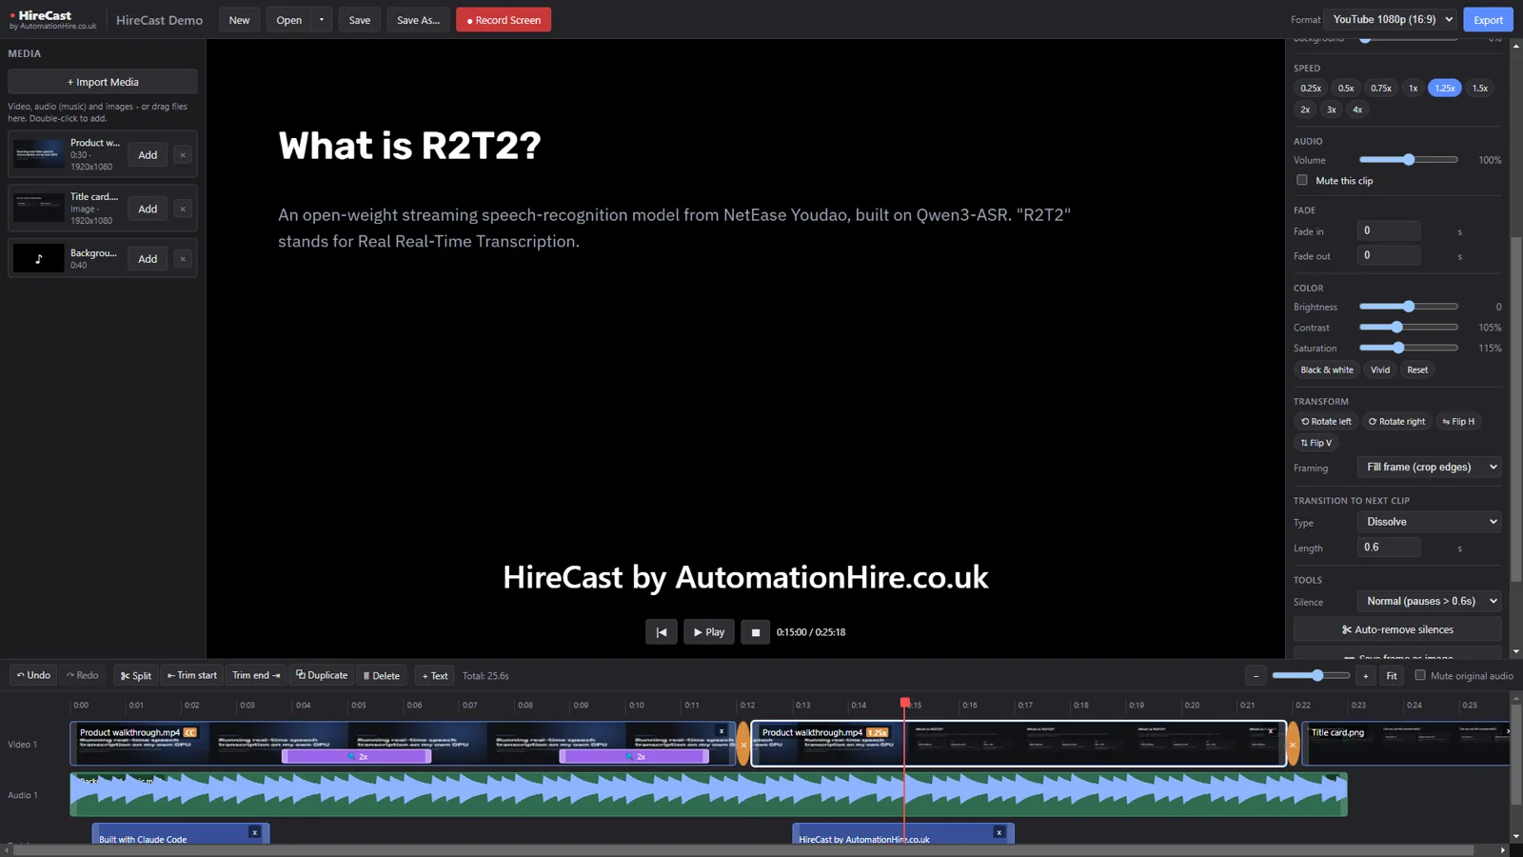Click Trim start in timeline toolbar
This screenshot has height=857, width=1523.
pyautogui.click(x=192, y=675)
